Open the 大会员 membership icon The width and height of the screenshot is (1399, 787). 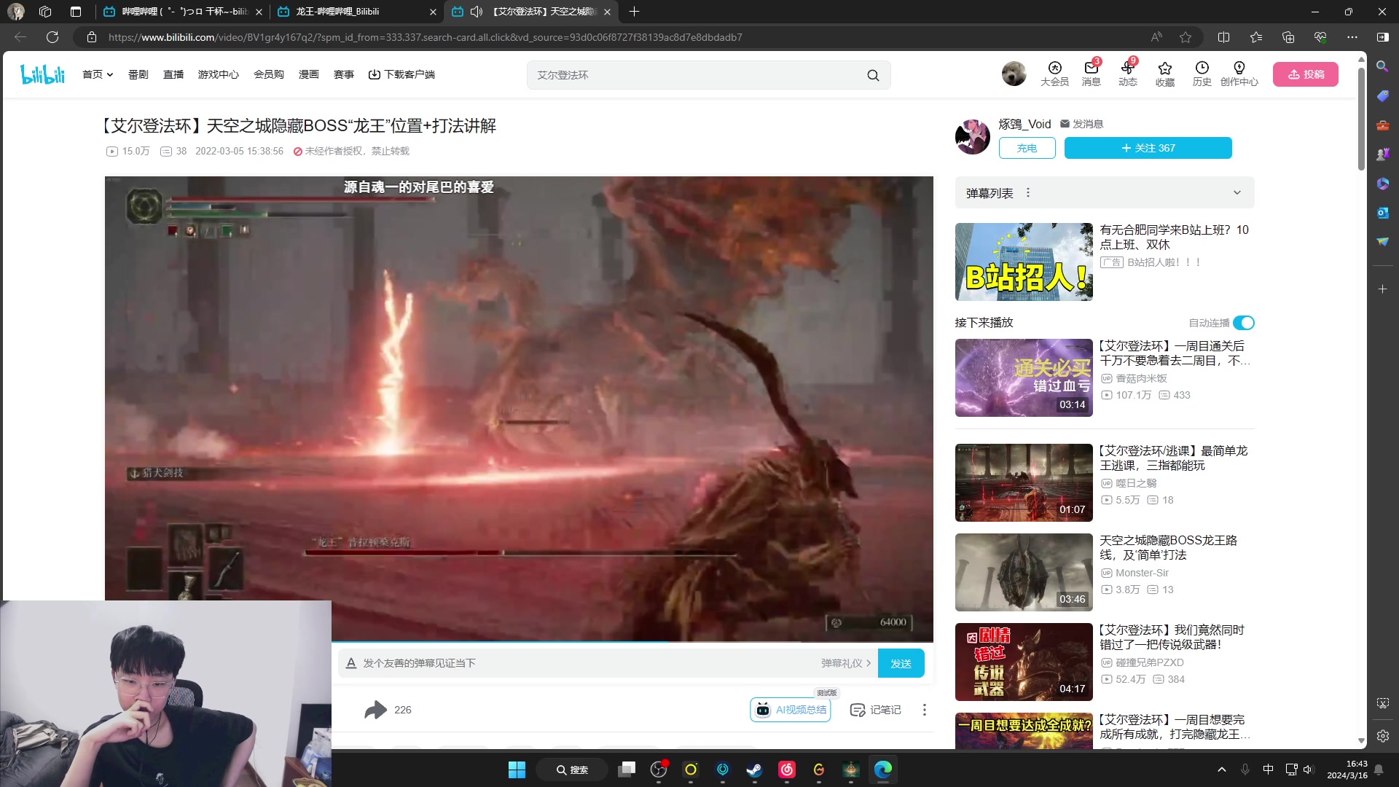coord(1054,74)
